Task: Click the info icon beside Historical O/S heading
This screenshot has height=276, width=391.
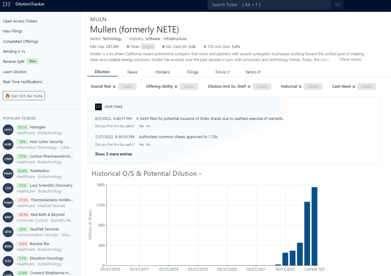Action: (200, 174)
